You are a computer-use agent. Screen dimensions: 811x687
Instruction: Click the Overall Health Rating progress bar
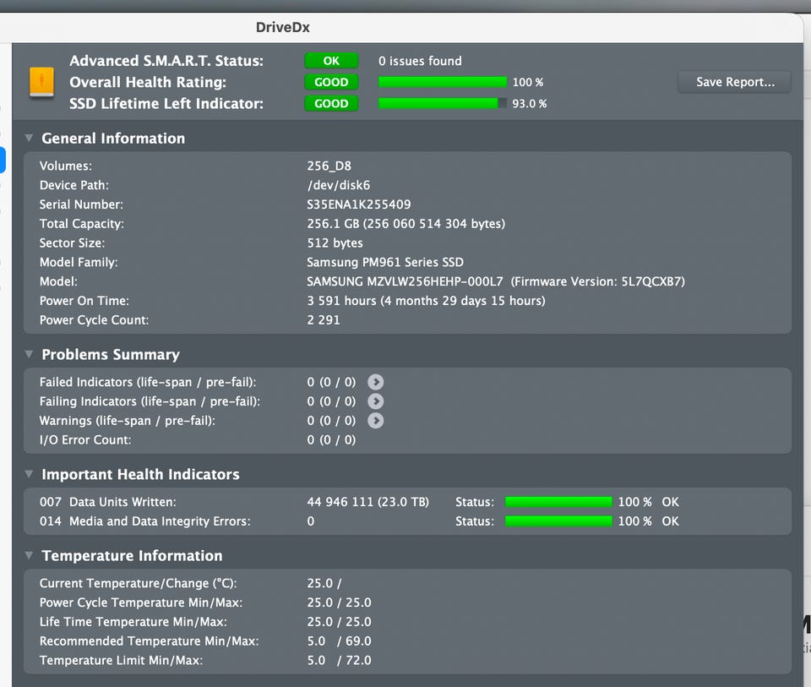[x=443, y=82]
